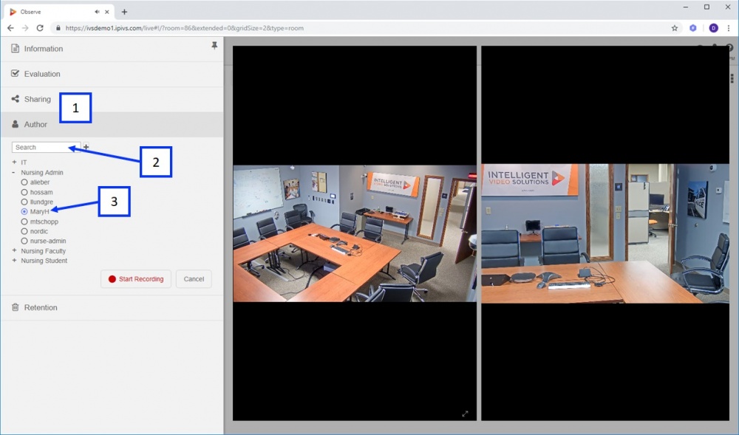This screenshot has width=739, height=435.
Task: Expand the IT group
Action: tap(14, 162)
